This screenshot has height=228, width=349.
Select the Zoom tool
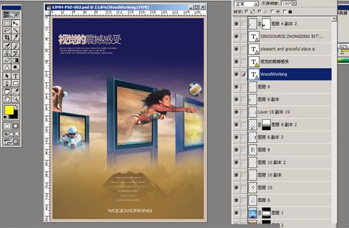(16, 99)
